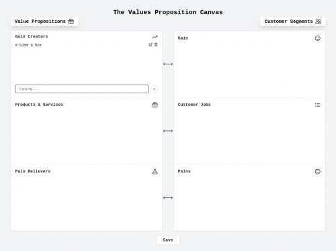Click the edit icon for Give a box
This screenshot has width=336, height=251.
click(x=151, y=45)
